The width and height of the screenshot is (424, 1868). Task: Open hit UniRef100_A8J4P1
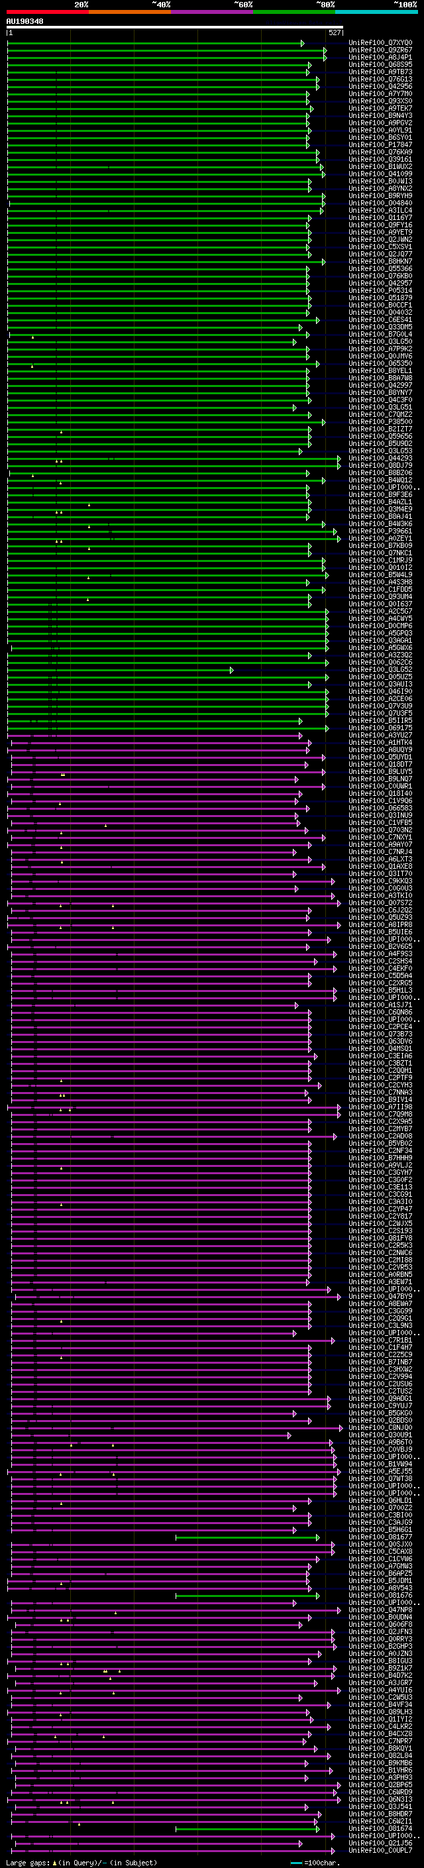point(380,58)
